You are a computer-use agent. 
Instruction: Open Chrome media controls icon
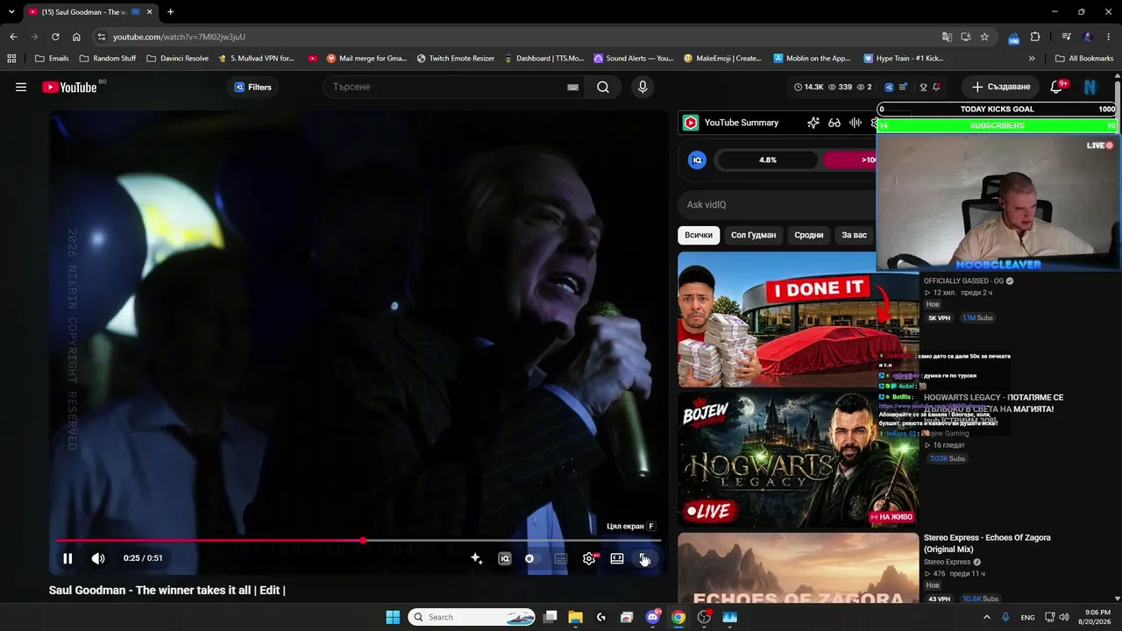tap(1066, 37)
